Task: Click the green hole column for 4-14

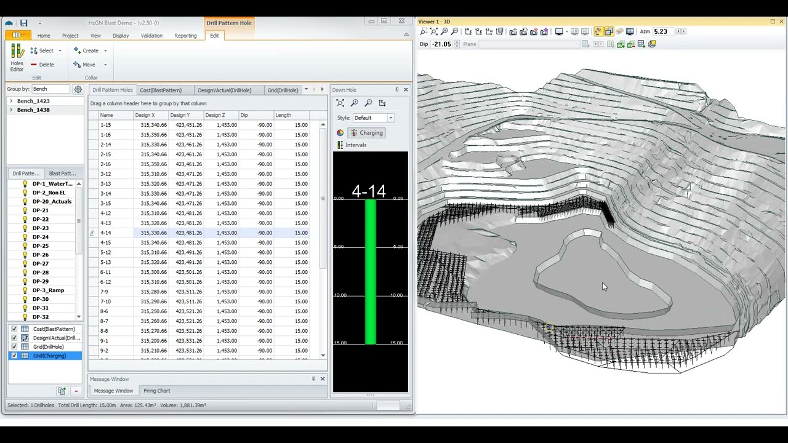Action: pyautogui.click(x=371, y=271)
